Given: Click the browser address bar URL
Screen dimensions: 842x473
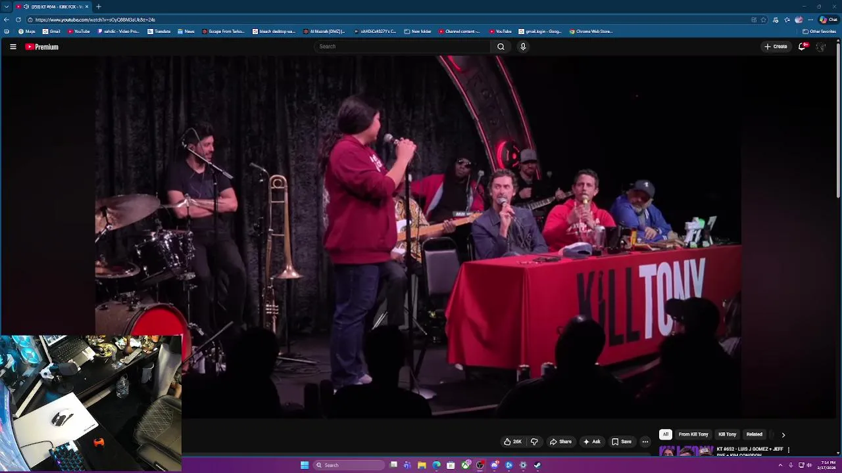Looking at the screenshot, I should (x=95, y=20).
